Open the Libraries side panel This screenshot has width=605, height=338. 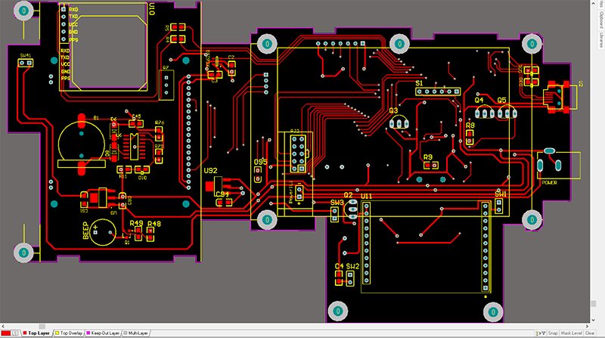pos(601,40)
